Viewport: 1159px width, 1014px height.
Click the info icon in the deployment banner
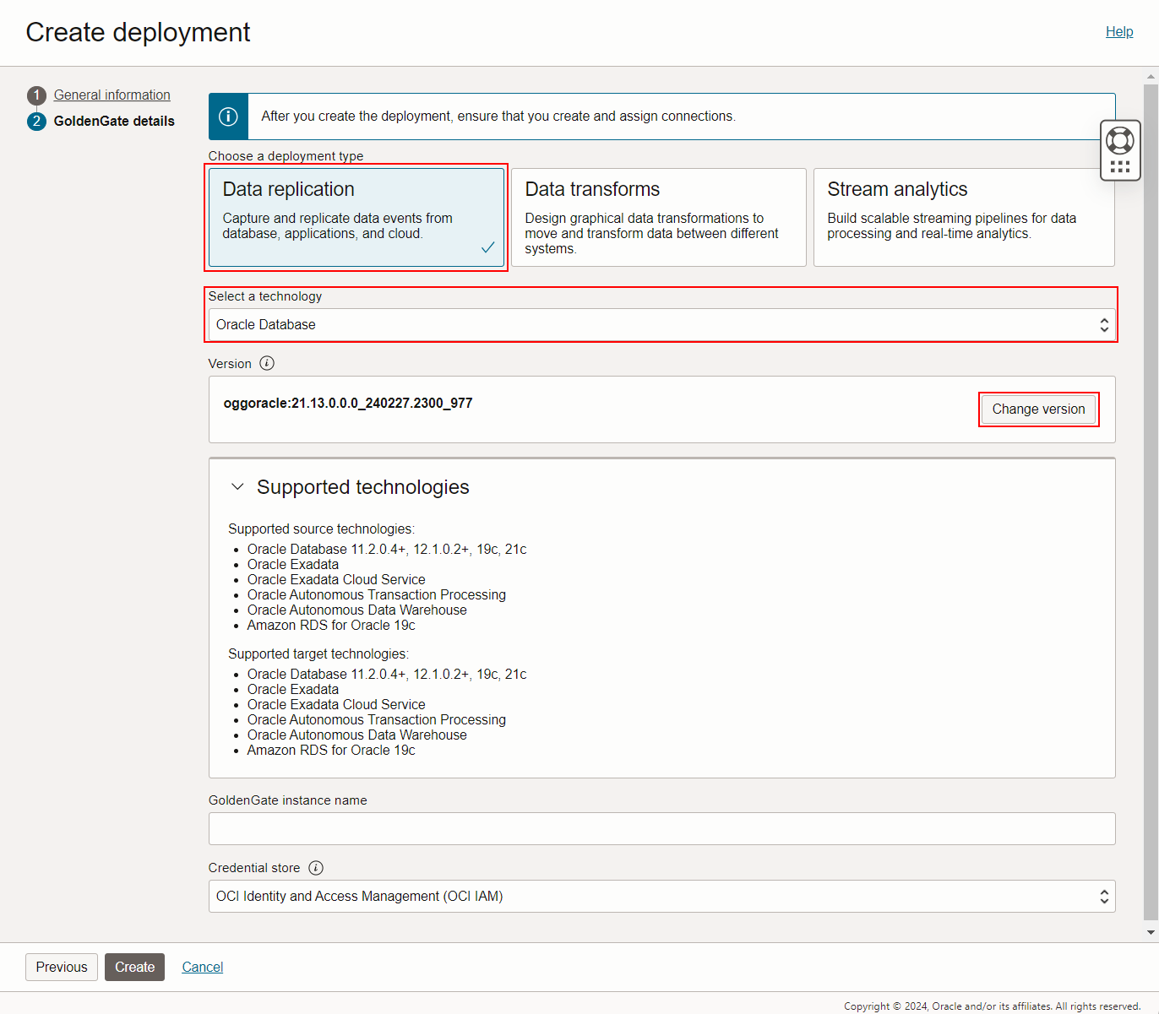pos(227,116)
